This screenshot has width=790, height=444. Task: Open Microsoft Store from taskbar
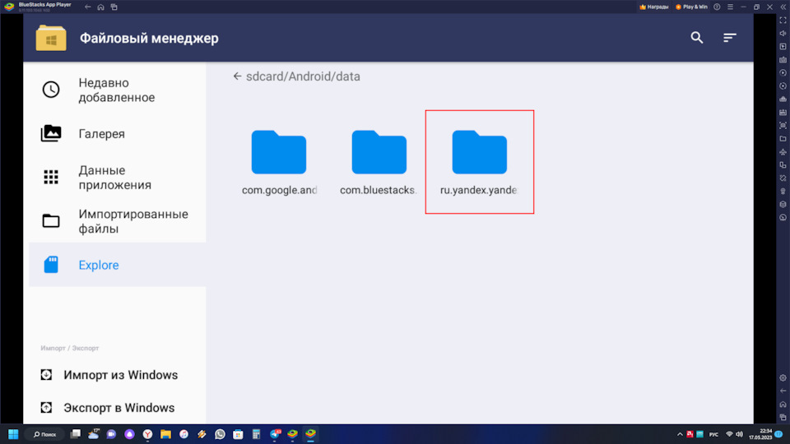239,434
